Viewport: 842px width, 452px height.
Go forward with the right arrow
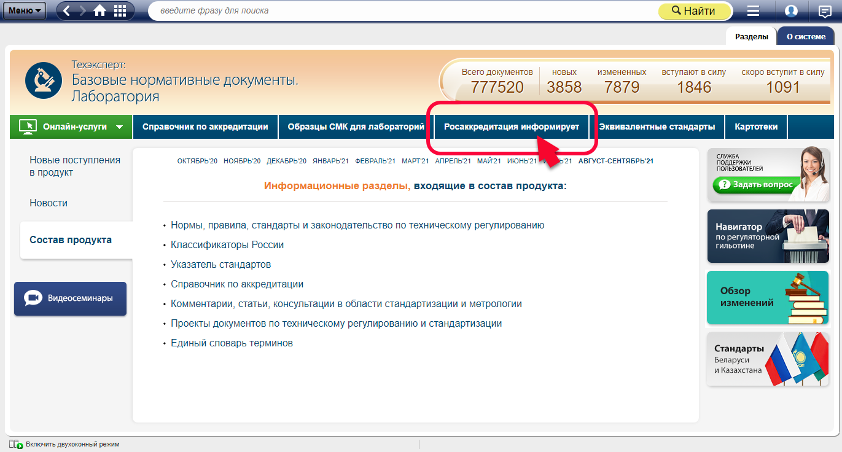tap(83, 10)
